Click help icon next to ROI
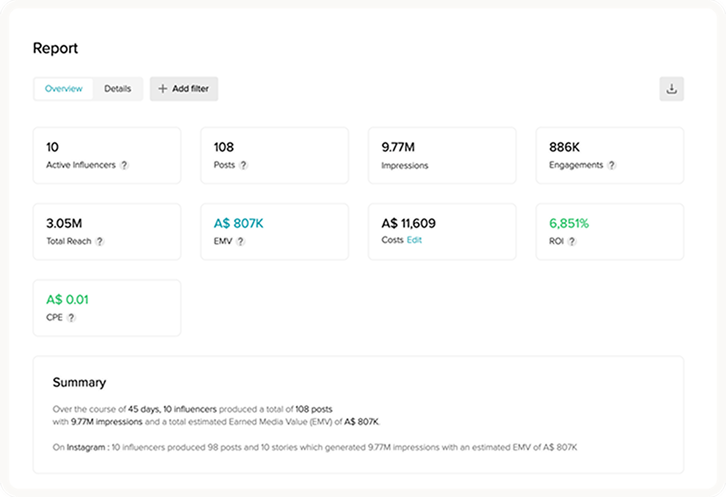726x497 pixels. tap(572, 241)
